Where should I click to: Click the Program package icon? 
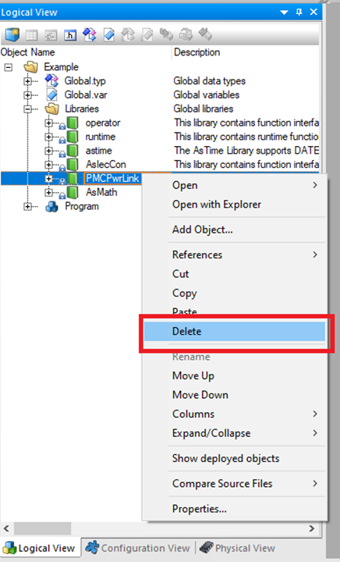coord(52,206)
